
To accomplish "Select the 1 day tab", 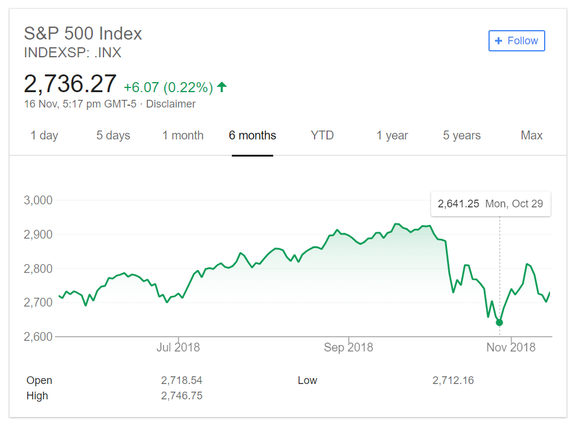I will click(44, 135).
